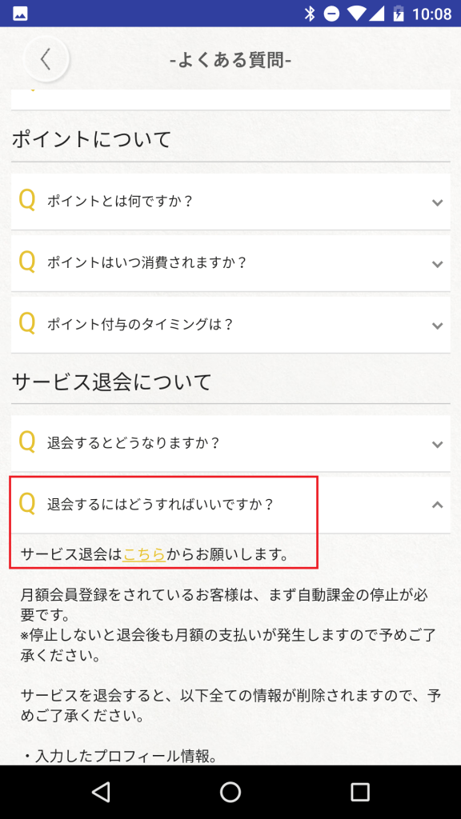Image resolution: width=461 pixels, height=819 pixels.
Task: Tap the back arrow button
Action: click(x=46, y=59)
